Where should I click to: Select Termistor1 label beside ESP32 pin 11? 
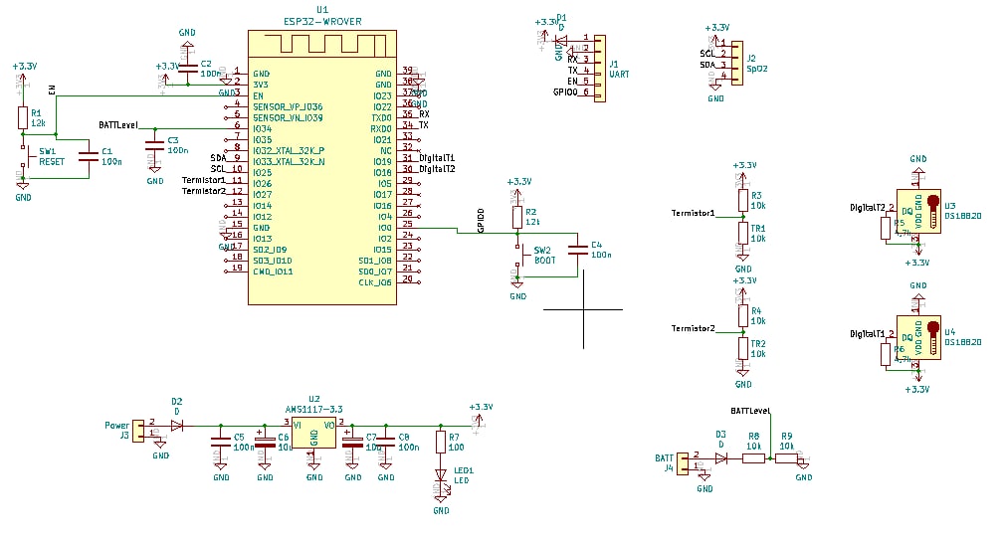(x=204, y=180)
